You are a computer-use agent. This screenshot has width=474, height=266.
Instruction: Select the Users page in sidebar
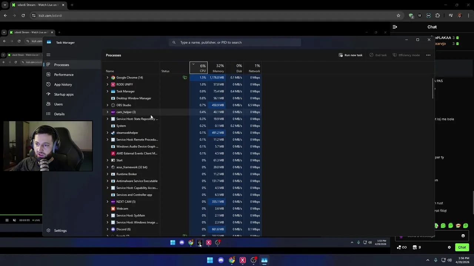(72, 104)
